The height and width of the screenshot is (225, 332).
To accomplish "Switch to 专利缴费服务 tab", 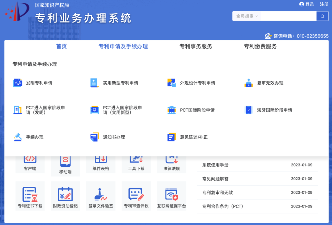I will click(260, 47).
